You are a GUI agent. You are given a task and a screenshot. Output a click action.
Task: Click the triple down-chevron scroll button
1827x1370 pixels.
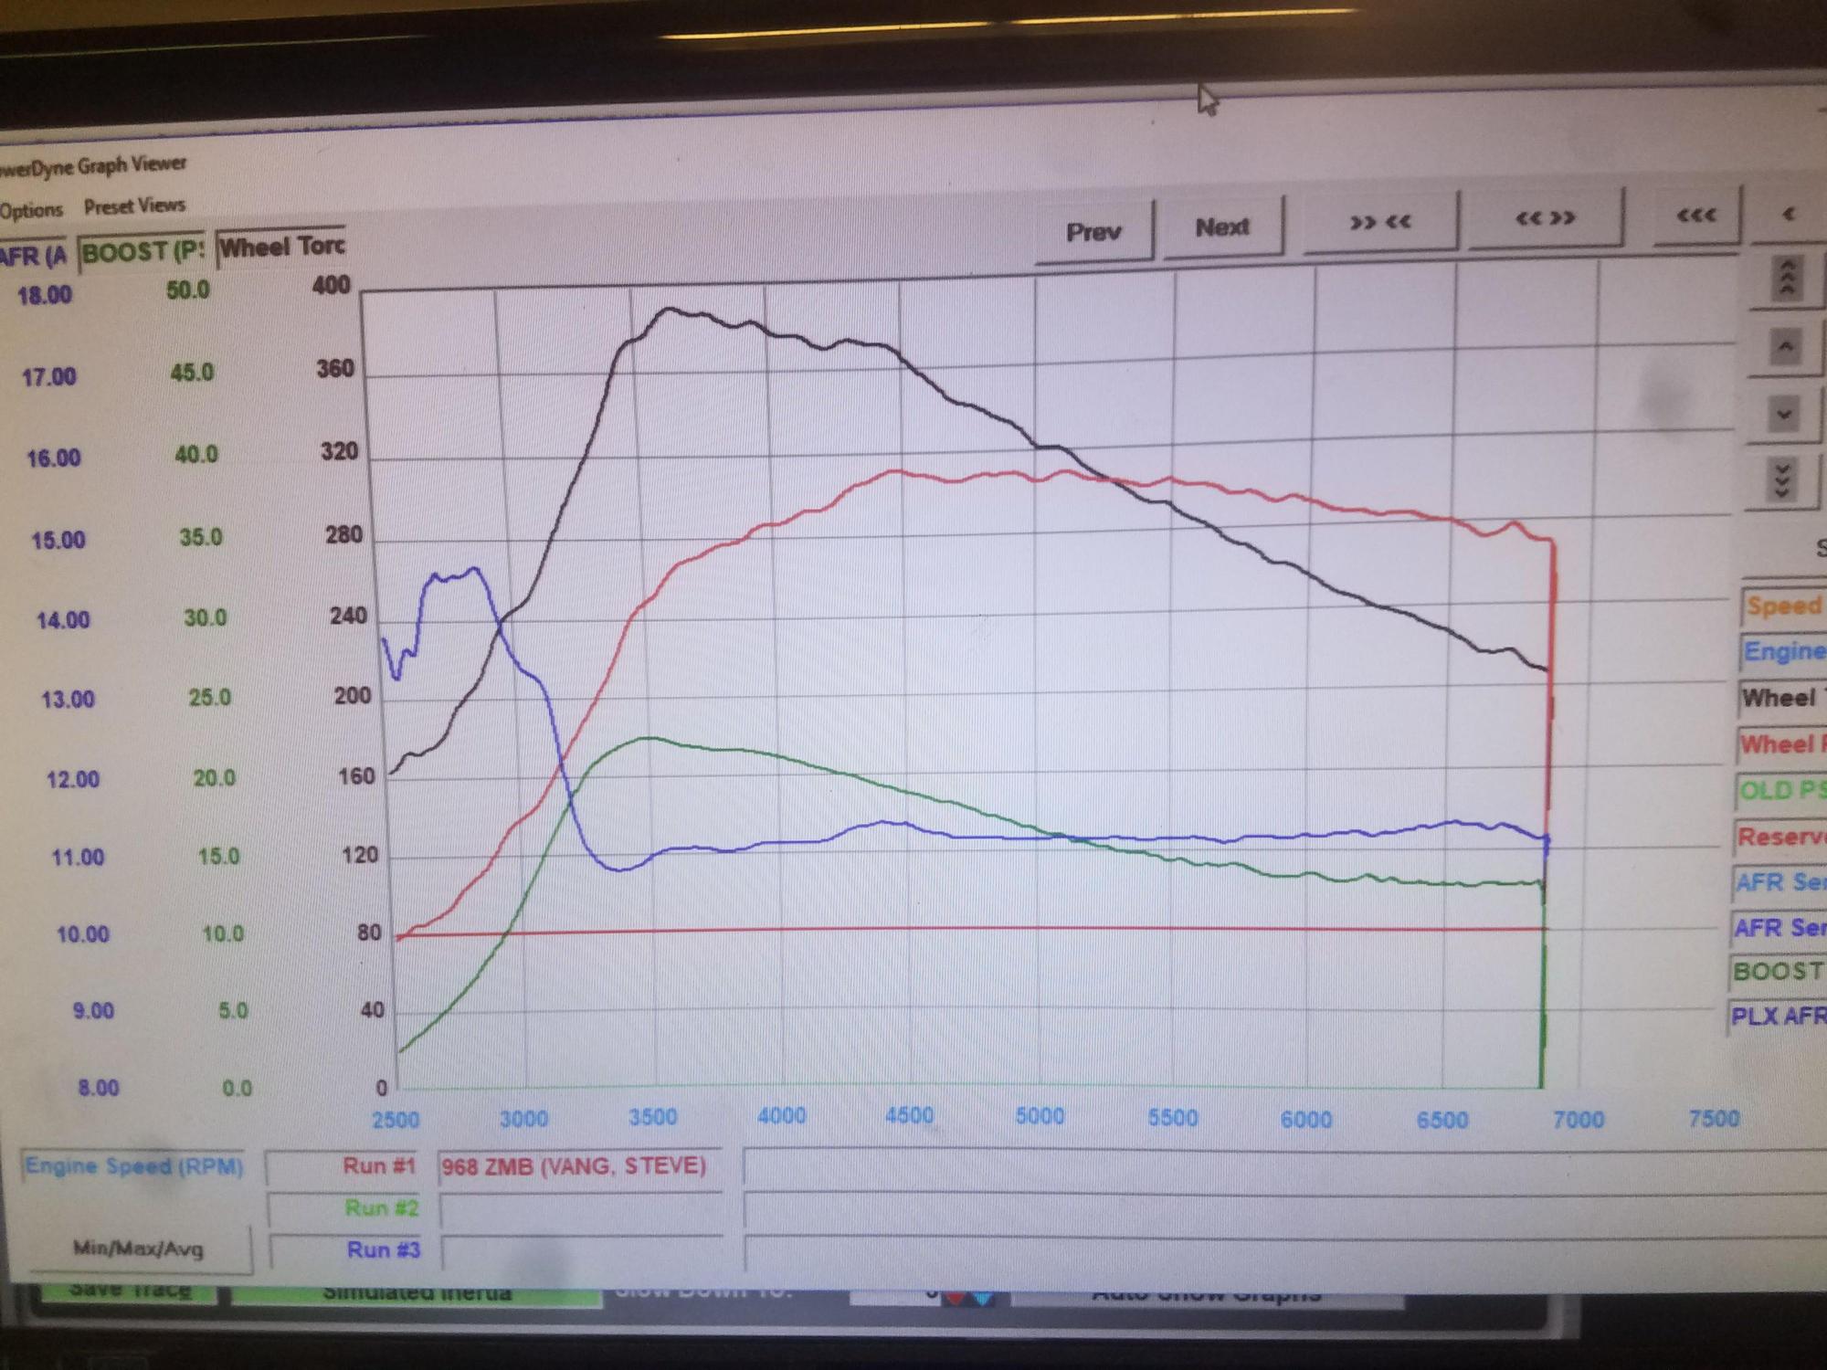(x=1781, y=480)
